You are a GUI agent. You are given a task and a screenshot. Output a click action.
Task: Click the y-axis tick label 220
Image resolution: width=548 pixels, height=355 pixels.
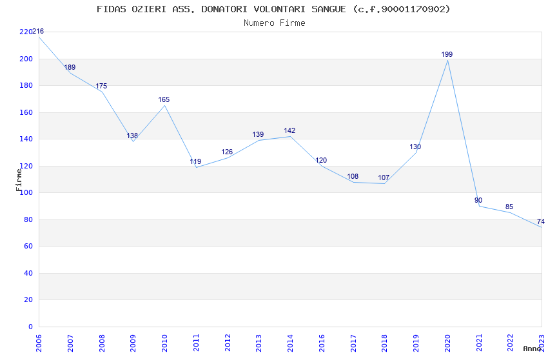point(26,32)
